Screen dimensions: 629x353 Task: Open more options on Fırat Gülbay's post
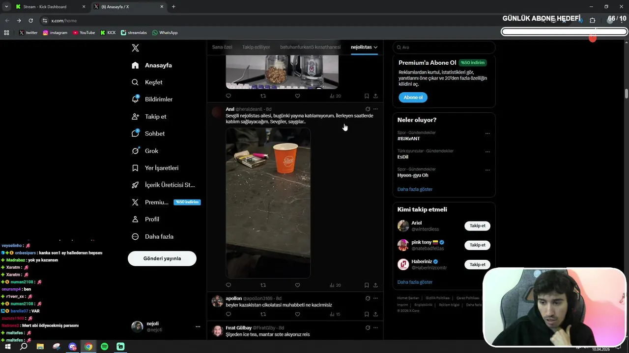coord(375,328)
